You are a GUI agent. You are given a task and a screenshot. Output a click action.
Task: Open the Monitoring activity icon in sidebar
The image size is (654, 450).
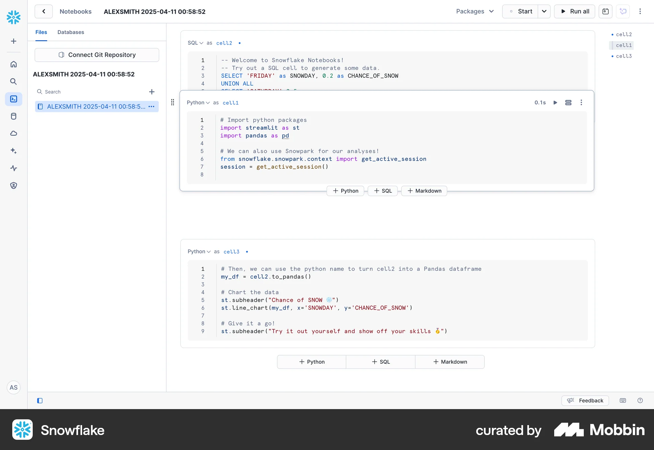click(x=14, y=168)
